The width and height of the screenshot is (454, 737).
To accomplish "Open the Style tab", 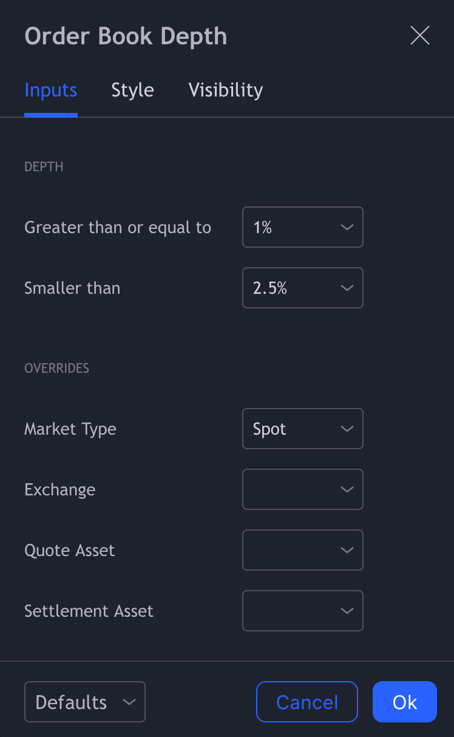I will (x=132, y=90).
